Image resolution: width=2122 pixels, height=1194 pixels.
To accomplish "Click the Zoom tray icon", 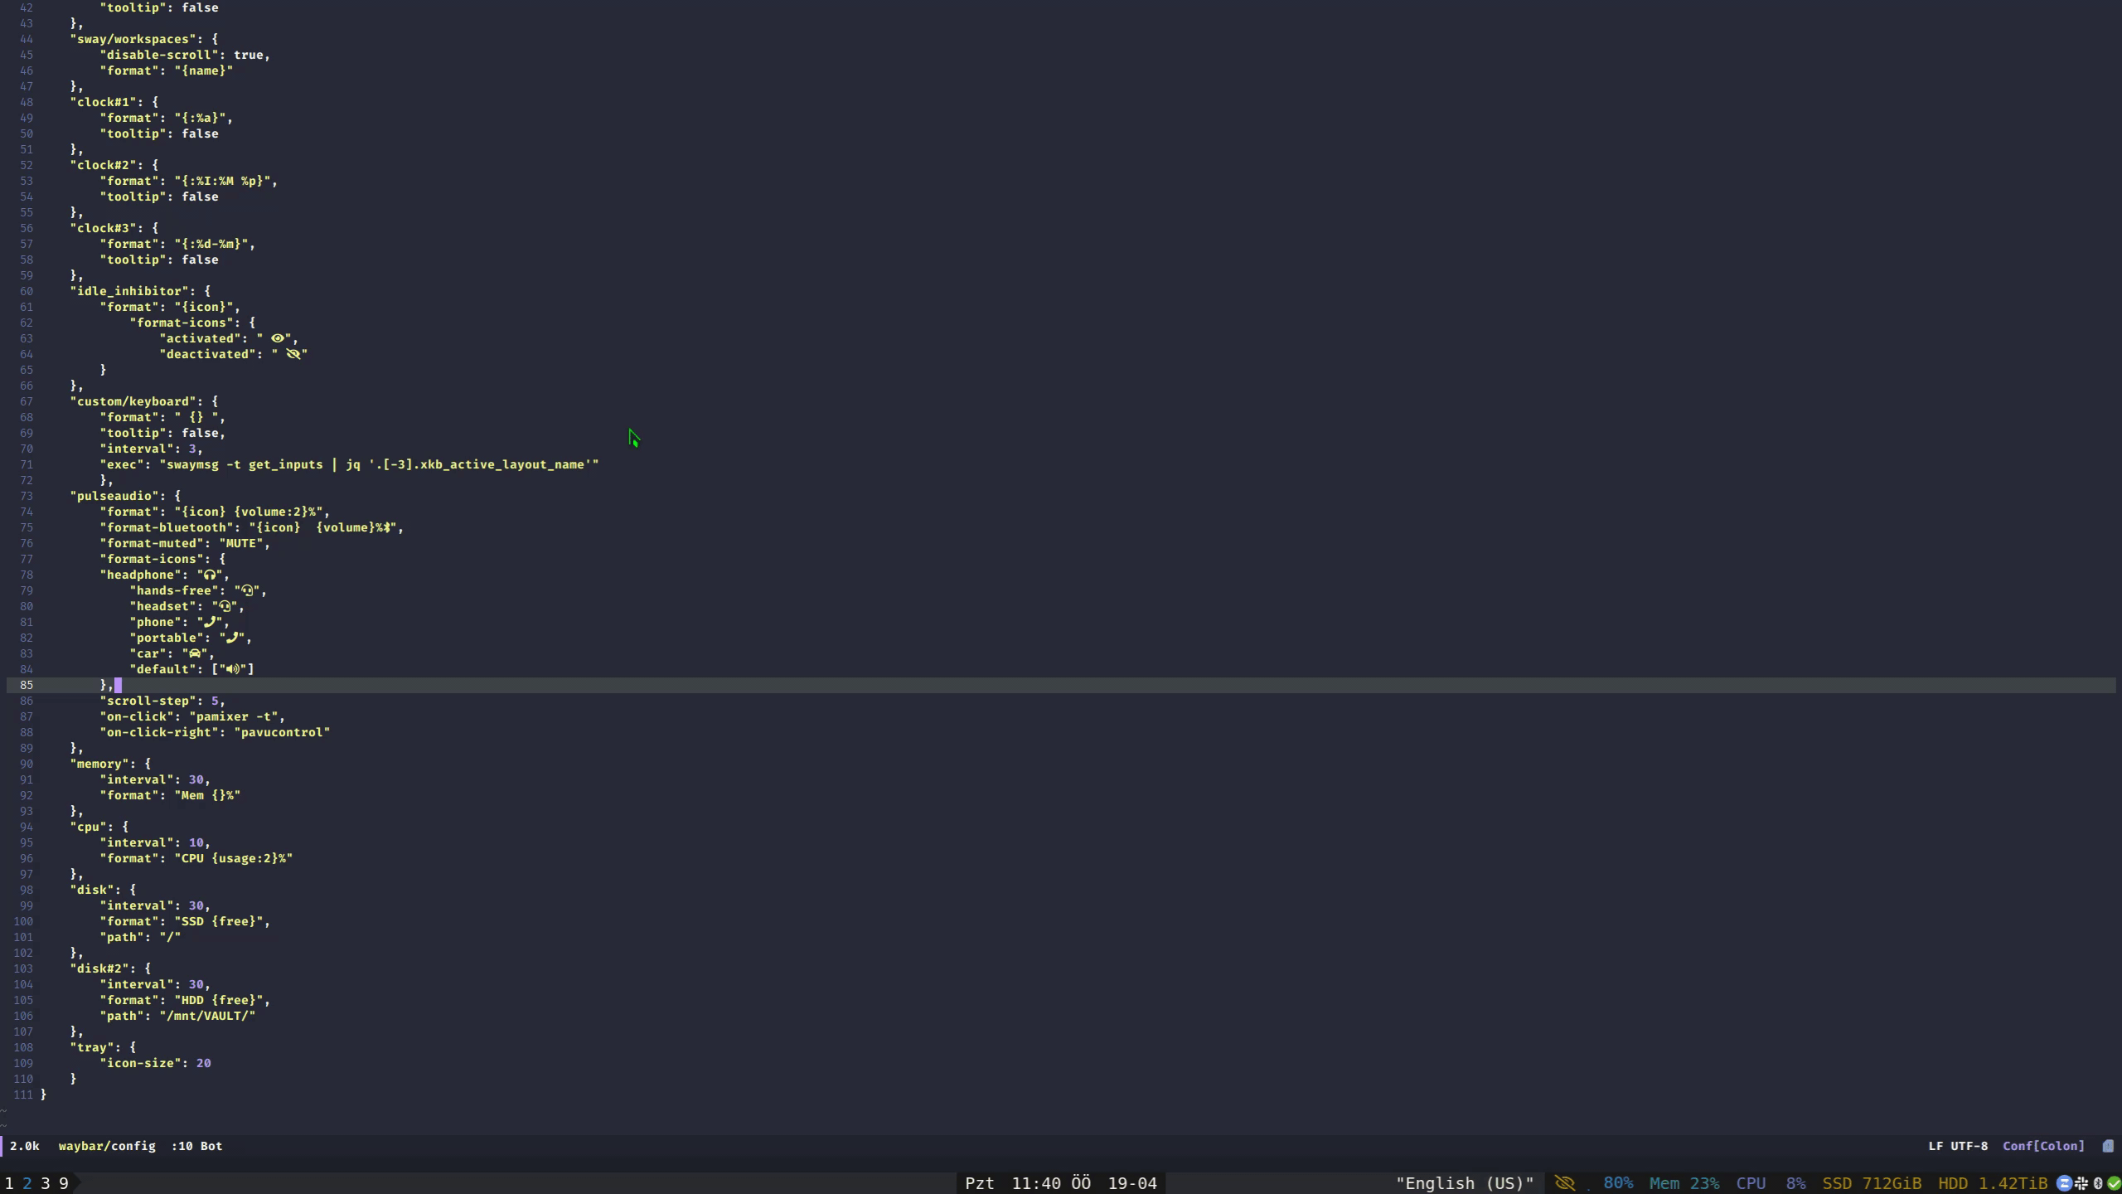I will 2065,1183.
